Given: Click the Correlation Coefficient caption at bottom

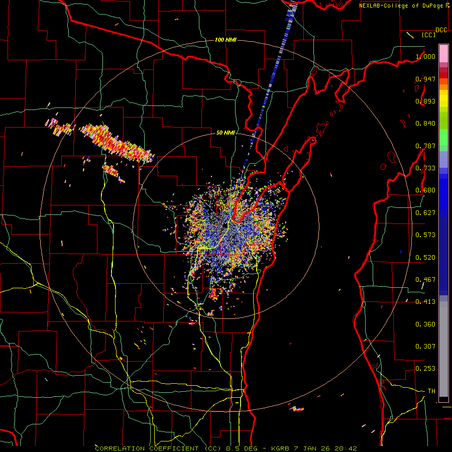Looking at the screenshot, I should coord(226,448).
